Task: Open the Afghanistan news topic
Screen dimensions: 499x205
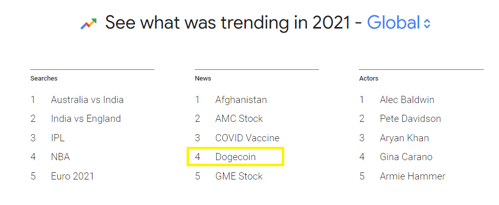Action: pyautogui.click(x=241, y=99)
